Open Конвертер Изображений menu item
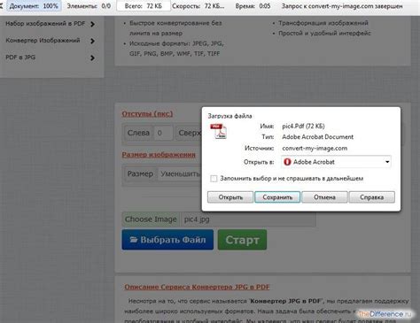The width and height of the screenshot is (420, 323). (43, 41)
